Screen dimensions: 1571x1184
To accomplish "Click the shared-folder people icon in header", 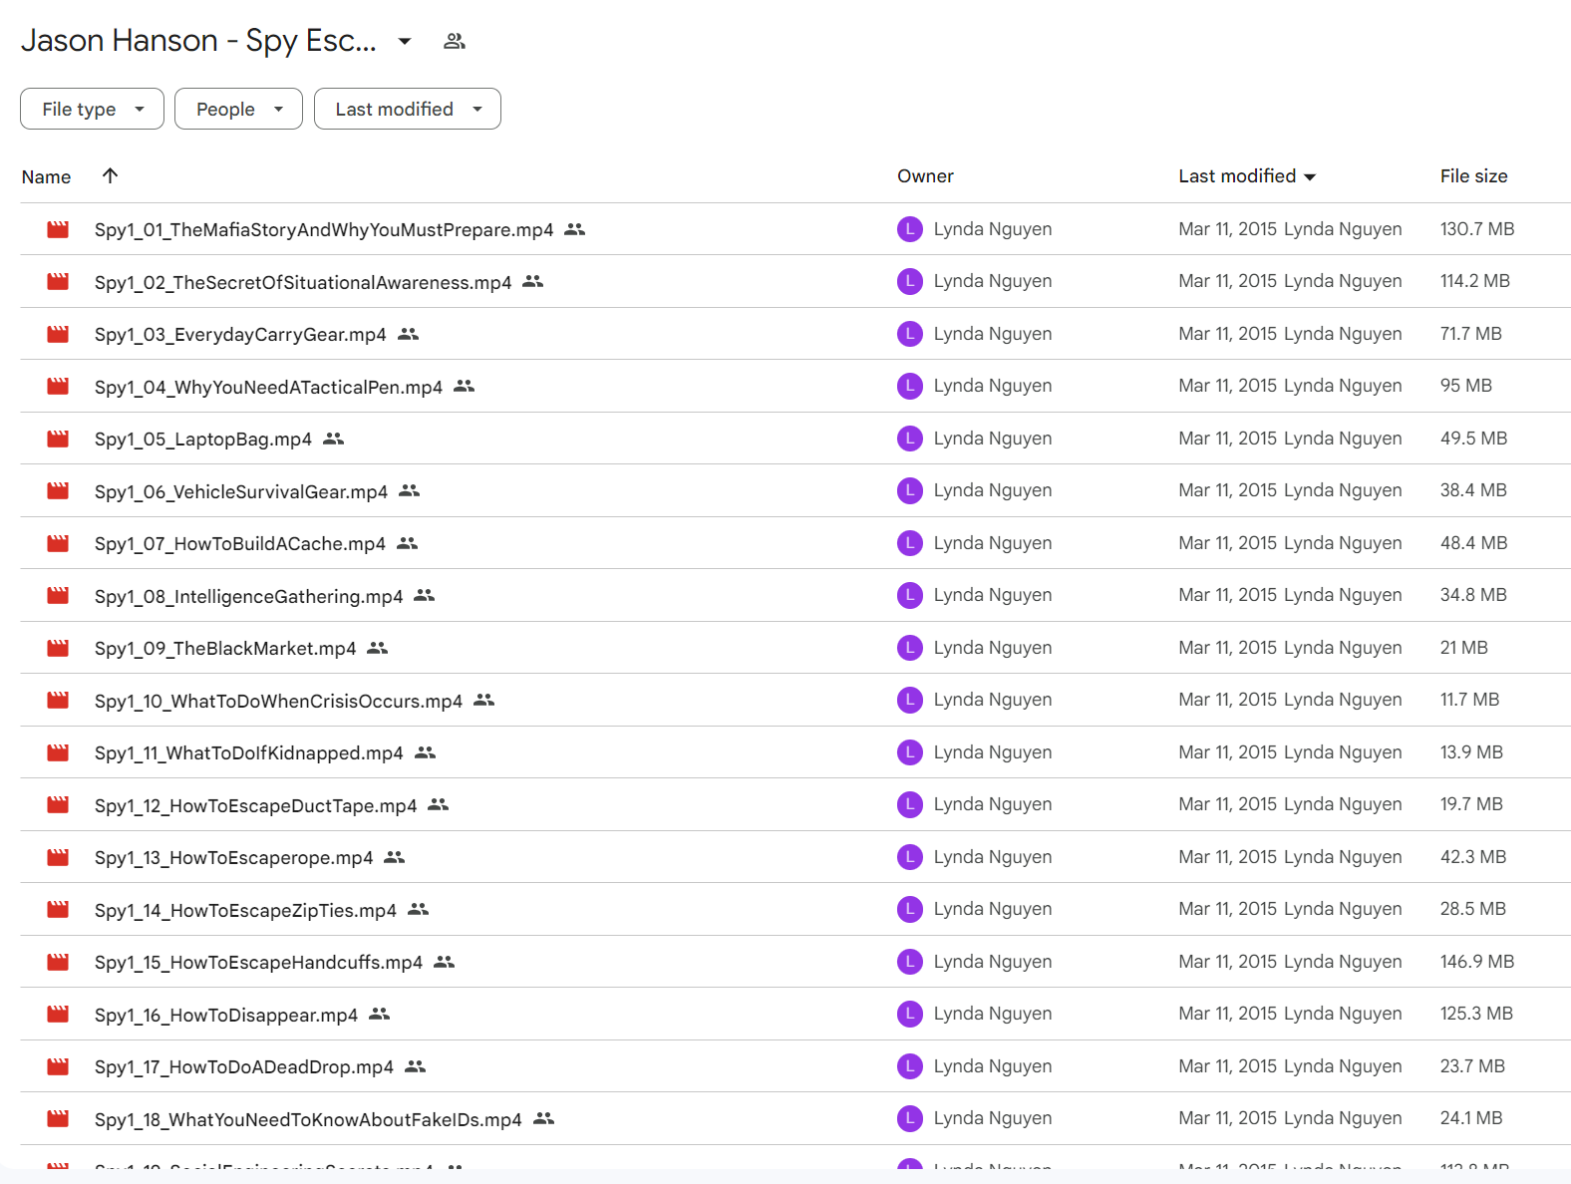I will (x=455, y=41).
